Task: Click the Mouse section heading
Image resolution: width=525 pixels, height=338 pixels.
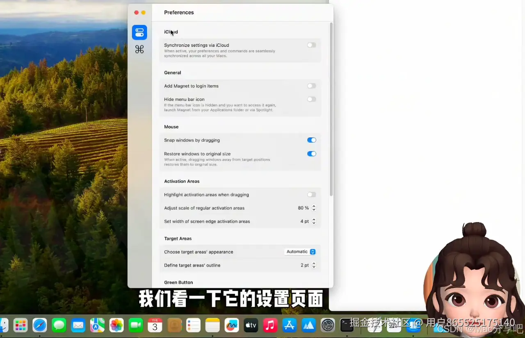Action: tap(171, 127)
